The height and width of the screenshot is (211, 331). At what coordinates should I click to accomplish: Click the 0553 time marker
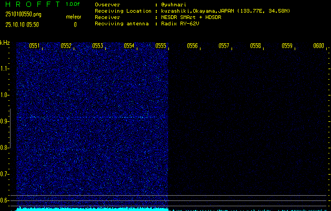(97, 46)
